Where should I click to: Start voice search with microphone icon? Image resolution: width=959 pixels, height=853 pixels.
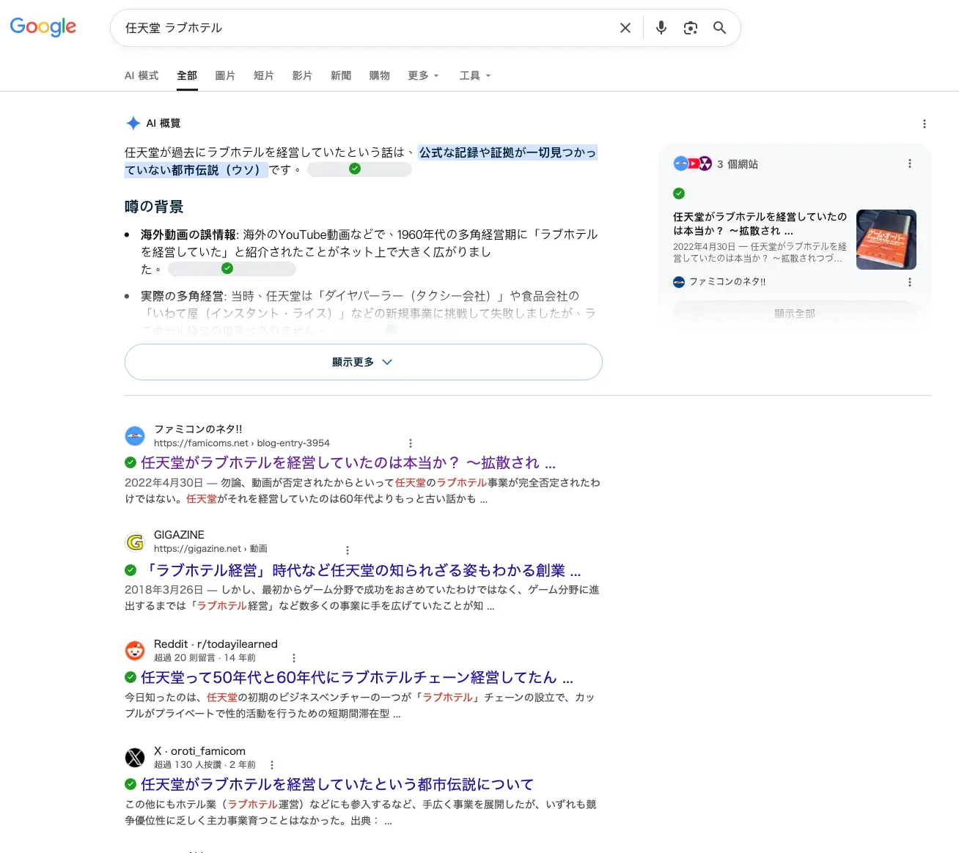point(661,28)
